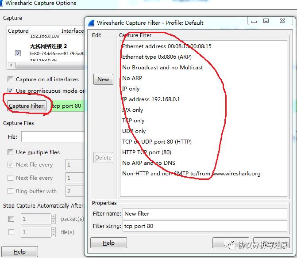The height and width of the screenshot is (258, 297).
Task: Click the file(s) count value field
Action: point(36,232)
